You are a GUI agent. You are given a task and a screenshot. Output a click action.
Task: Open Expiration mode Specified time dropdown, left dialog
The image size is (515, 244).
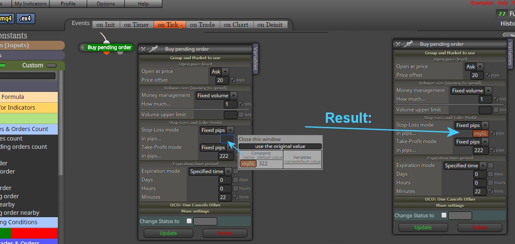click(211, 171)
